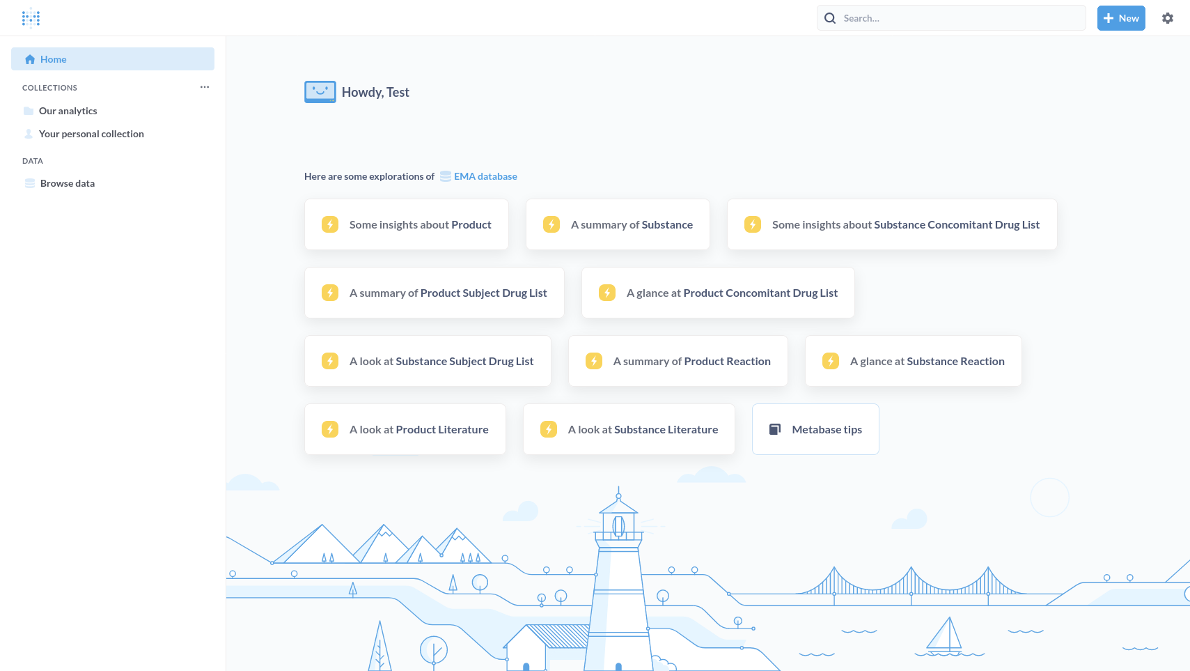The image size is (1190, 671).
Task: Click the search magnifier icon
Action: 830,18
